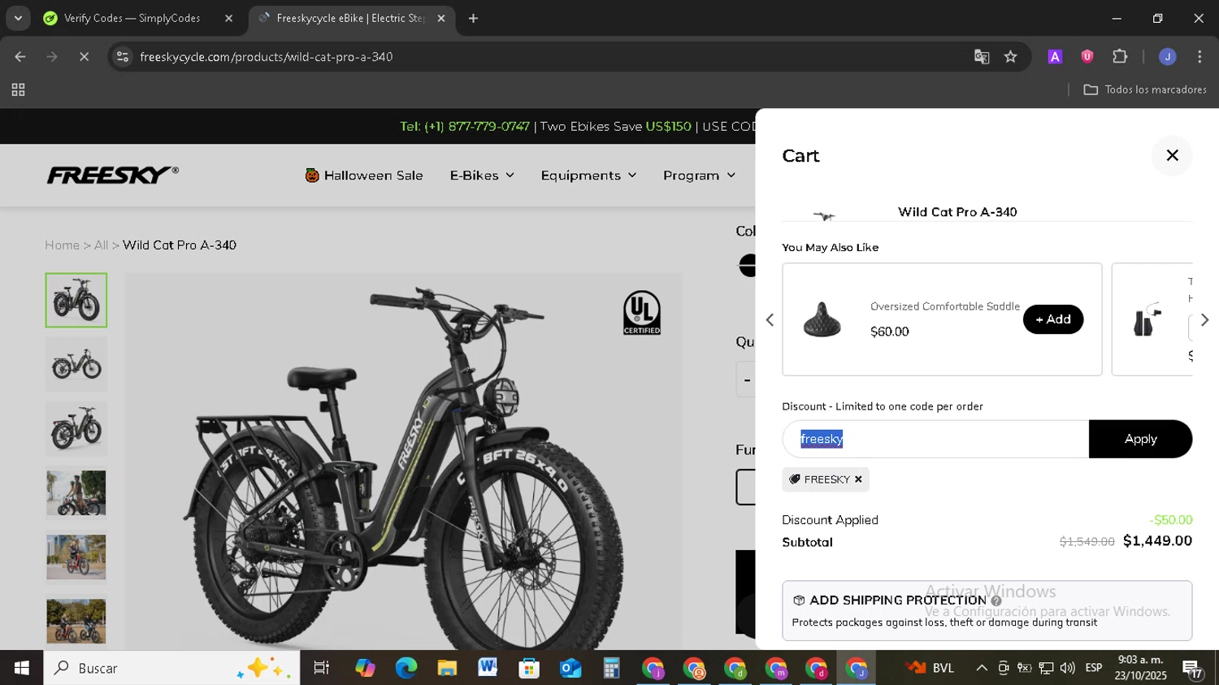Show hidden system tray icons
Viewport: 1219px width, 685px height.
[x=982, y=668]
